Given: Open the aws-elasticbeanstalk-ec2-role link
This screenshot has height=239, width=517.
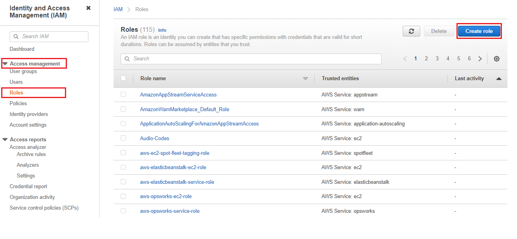Looking at the screenshot, I should tap(173, 168).
